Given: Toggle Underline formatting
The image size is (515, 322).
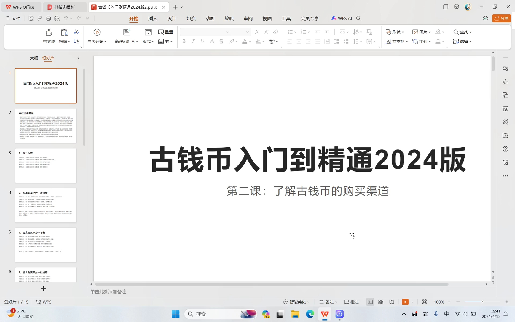Looking at the screenshot, I should click(203, 41).
